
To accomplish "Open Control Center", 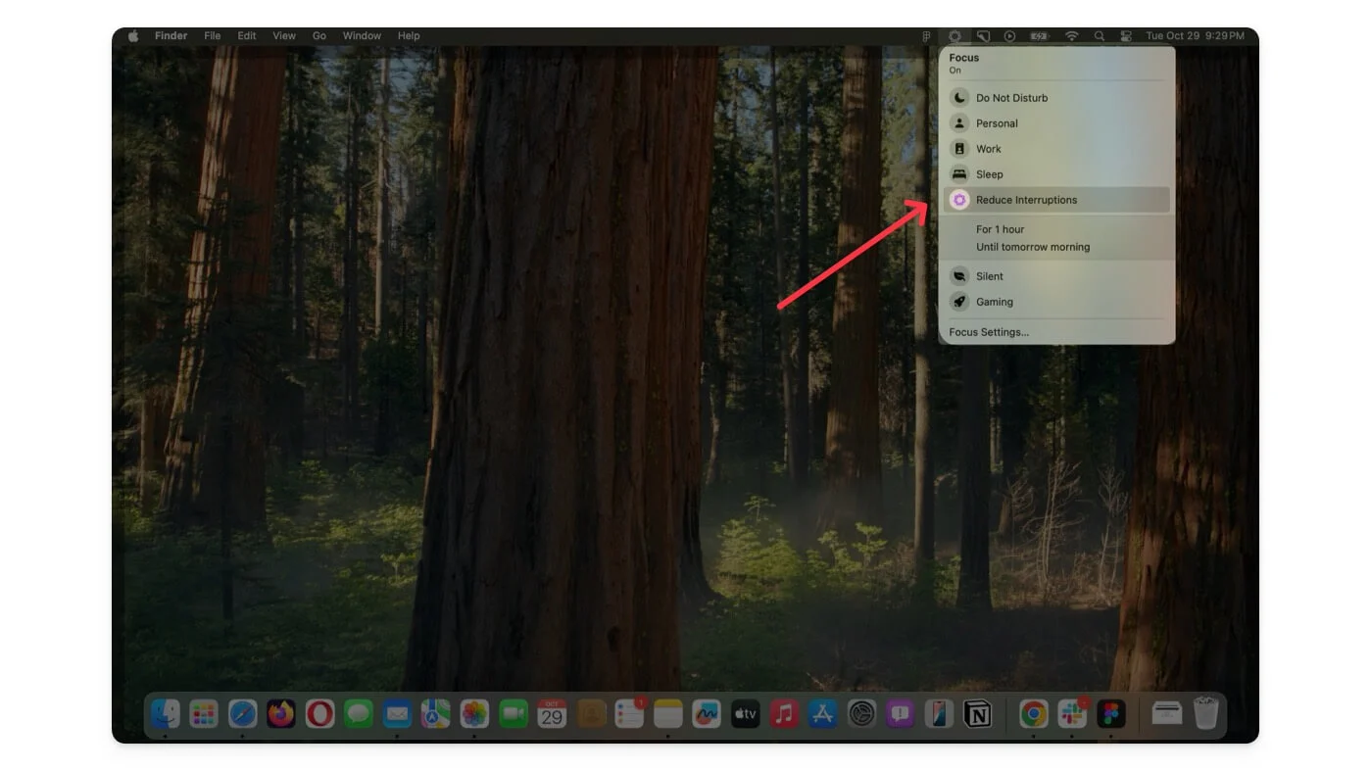I will click(1126, 36).
